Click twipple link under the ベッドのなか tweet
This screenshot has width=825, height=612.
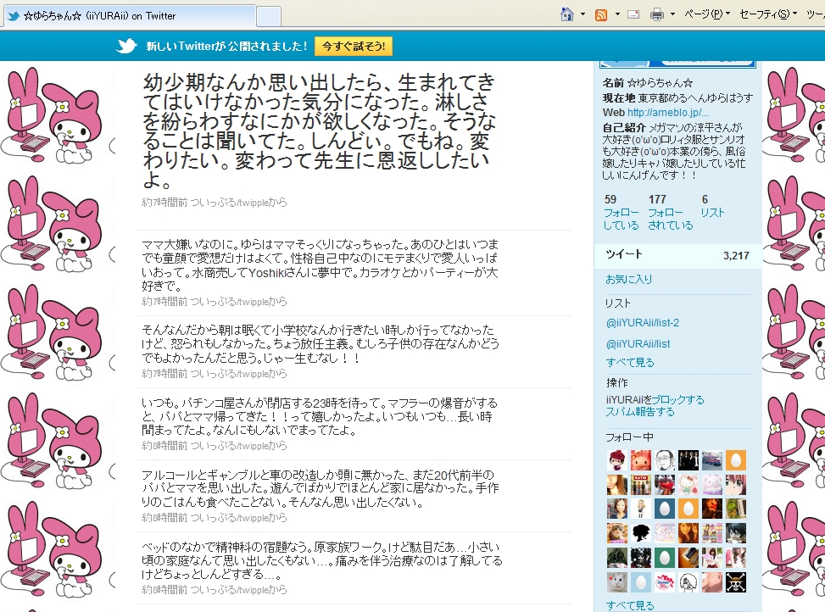[231, 589]
